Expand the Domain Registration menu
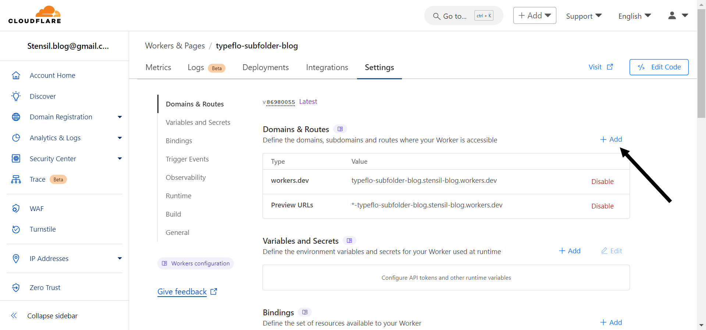 click(120, 117)
